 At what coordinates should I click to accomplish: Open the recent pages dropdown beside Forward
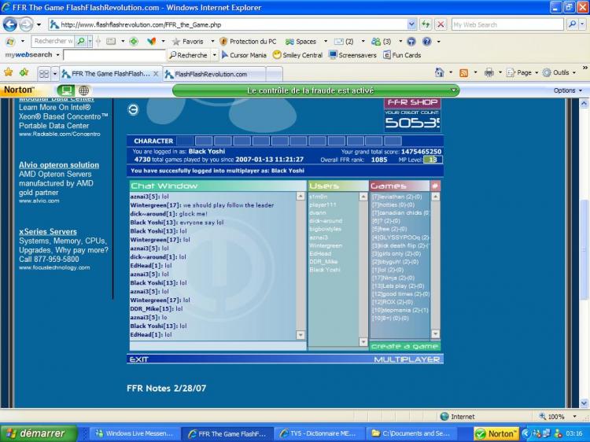(39, 25)
